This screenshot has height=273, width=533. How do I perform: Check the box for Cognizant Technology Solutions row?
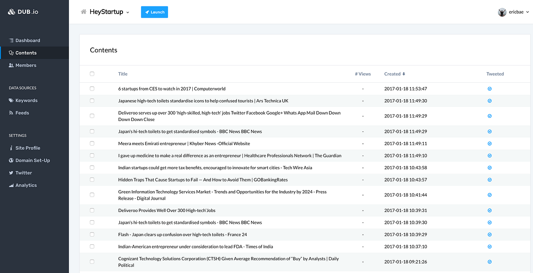pos(92,262)
